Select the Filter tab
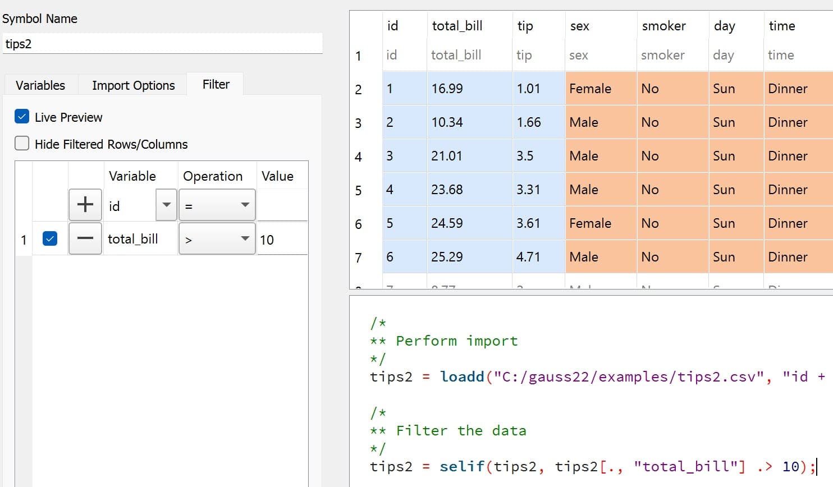 click(216, 84)
